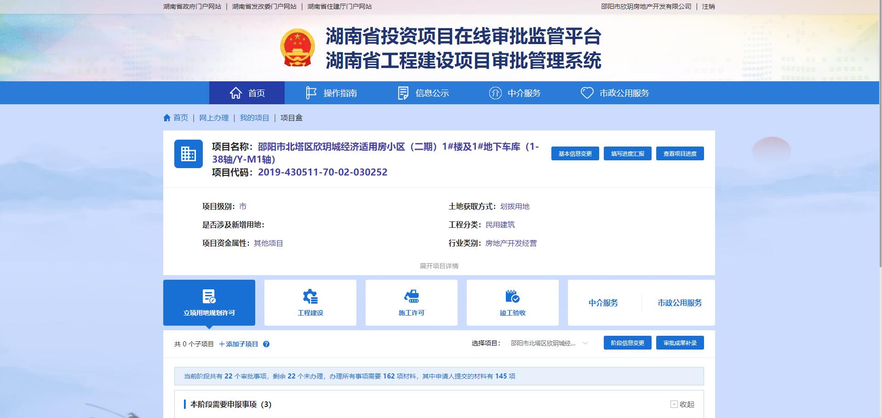Select the 工程建设 stage tab
The width and height of the screenshot is (882, 418).
[x=310, y=303]
